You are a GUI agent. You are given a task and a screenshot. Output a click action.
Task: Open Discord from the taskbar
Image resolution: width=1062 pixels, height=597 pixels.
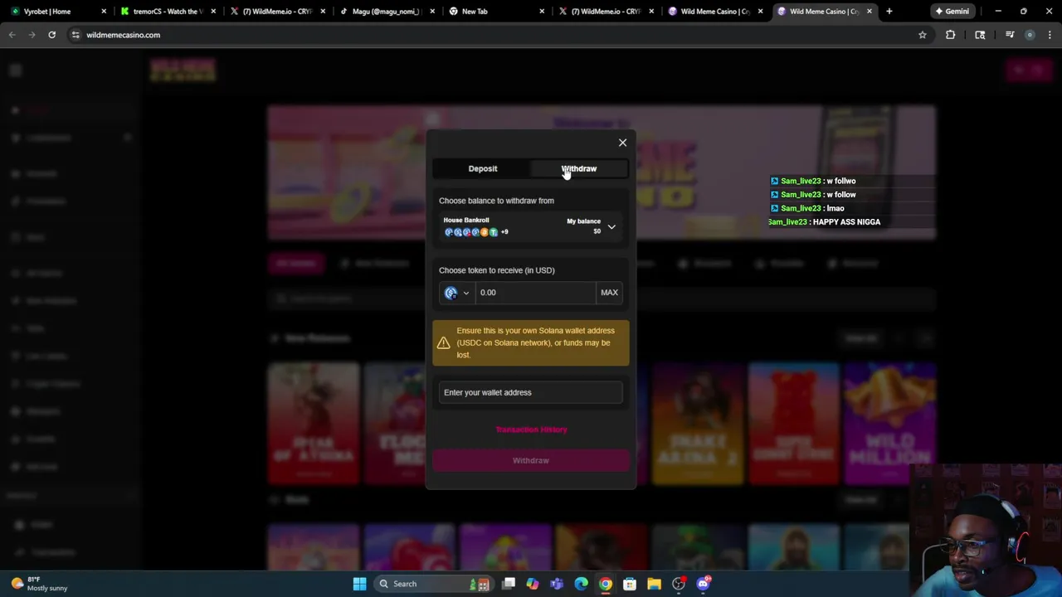[x=703, y=584]
